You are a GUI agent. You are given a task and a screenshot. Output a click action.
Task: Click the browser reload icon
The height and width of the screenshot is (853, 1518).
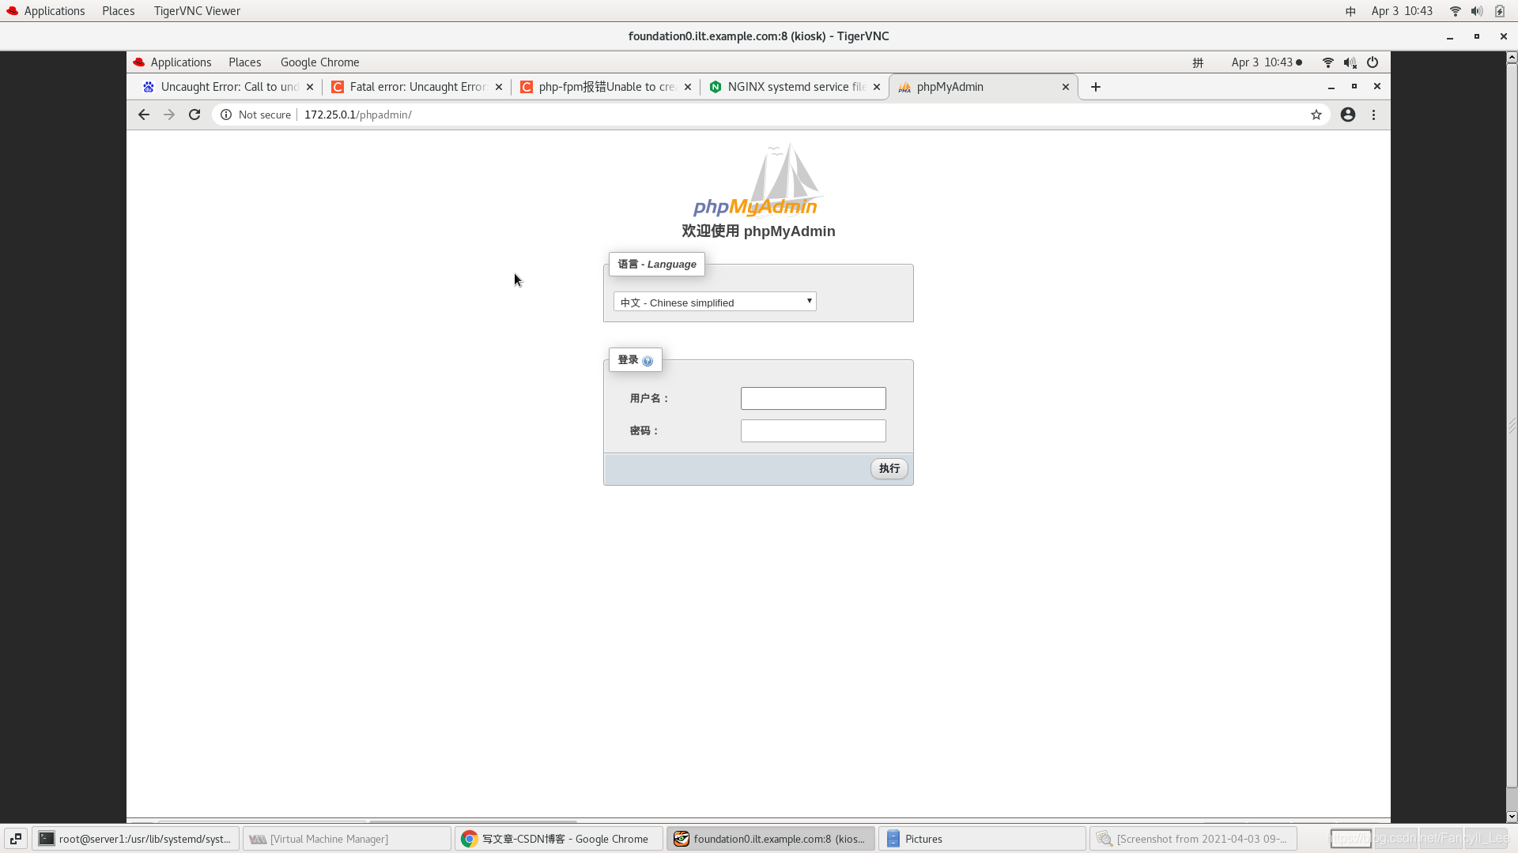point(194,115)
